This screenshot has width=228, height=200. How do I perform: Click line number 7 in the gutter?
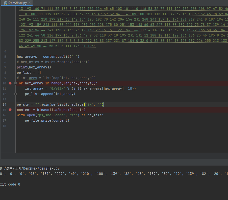pyautogui.click(x=5, y=67)
